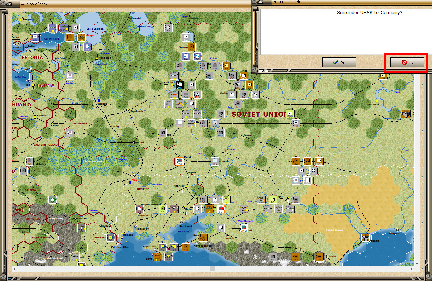Select the 1-4 unit near Lake Onega
This screenshot has width=432, height=281.
168,28
